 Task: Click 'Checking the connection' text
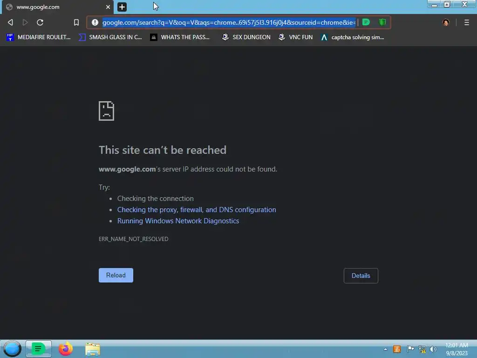(x=156, y=199)
